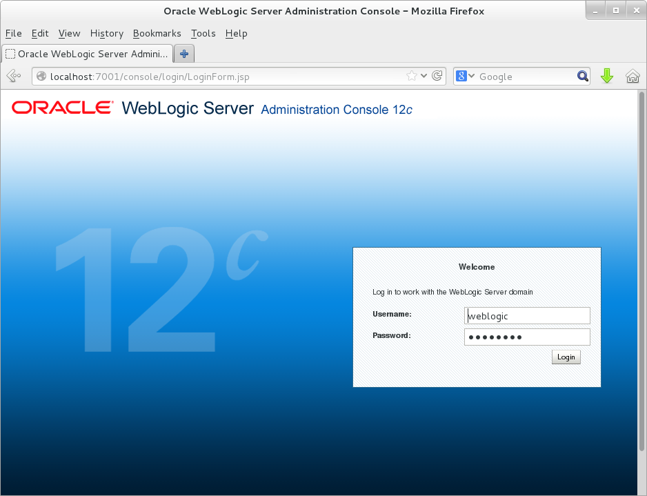Image resolution: width=647 pixels, height=496 pixels.
Task: Reload the page with the refresh icon
Action: pyautogui.click(x=437, y=76)
